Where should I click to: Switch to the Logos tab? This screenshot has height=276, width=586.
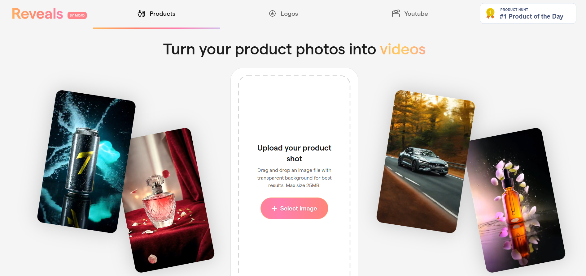point(283,14)
